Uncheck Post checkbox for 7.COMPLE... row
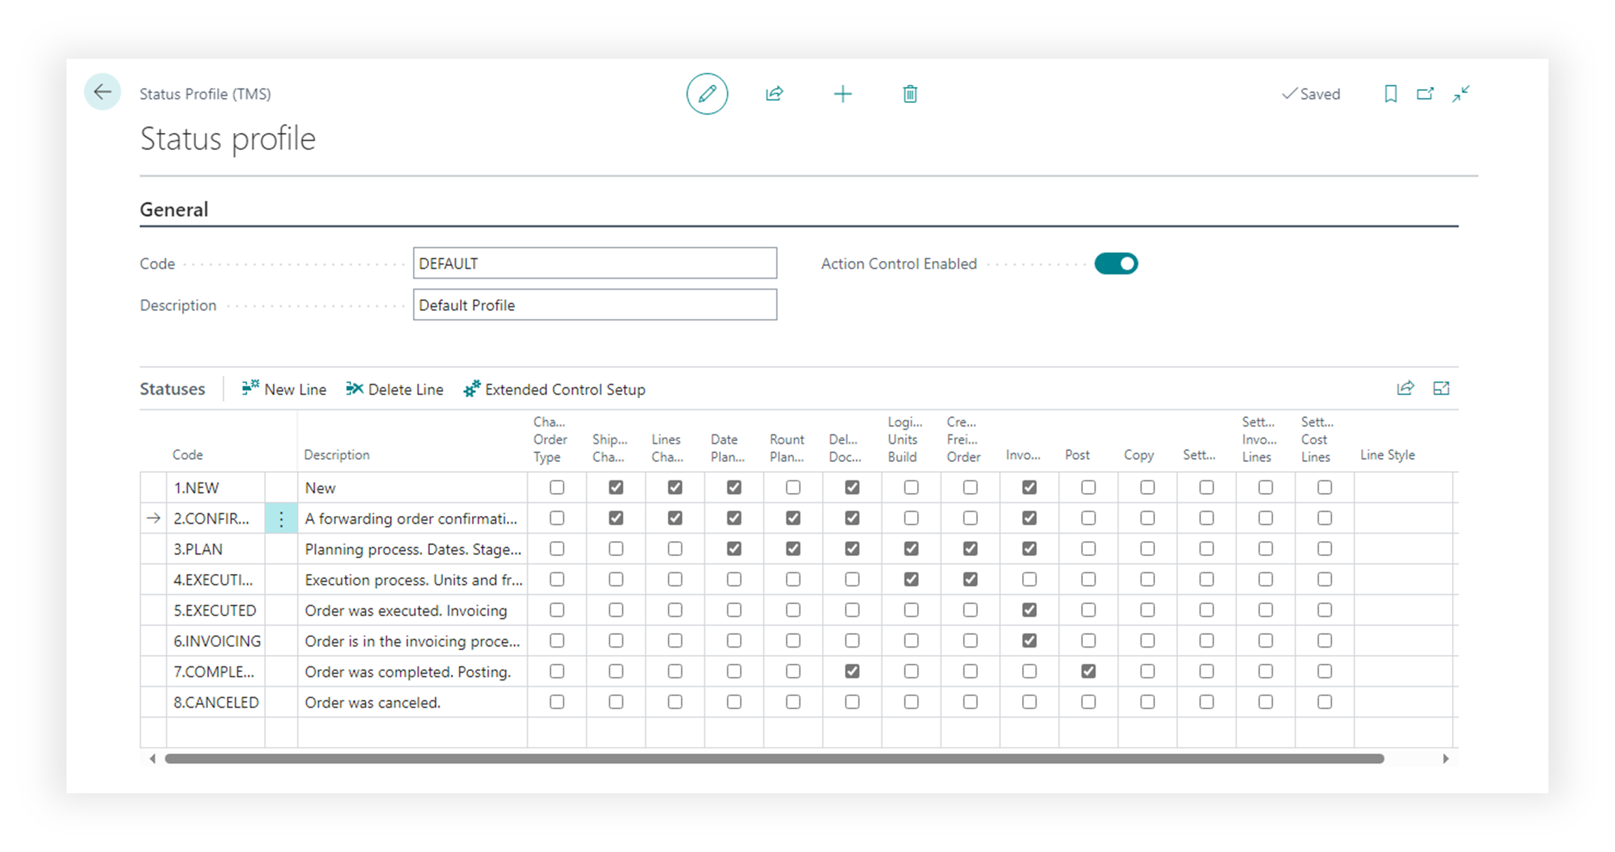This screenshot has width=1615, height=852. click(1088, 671)
